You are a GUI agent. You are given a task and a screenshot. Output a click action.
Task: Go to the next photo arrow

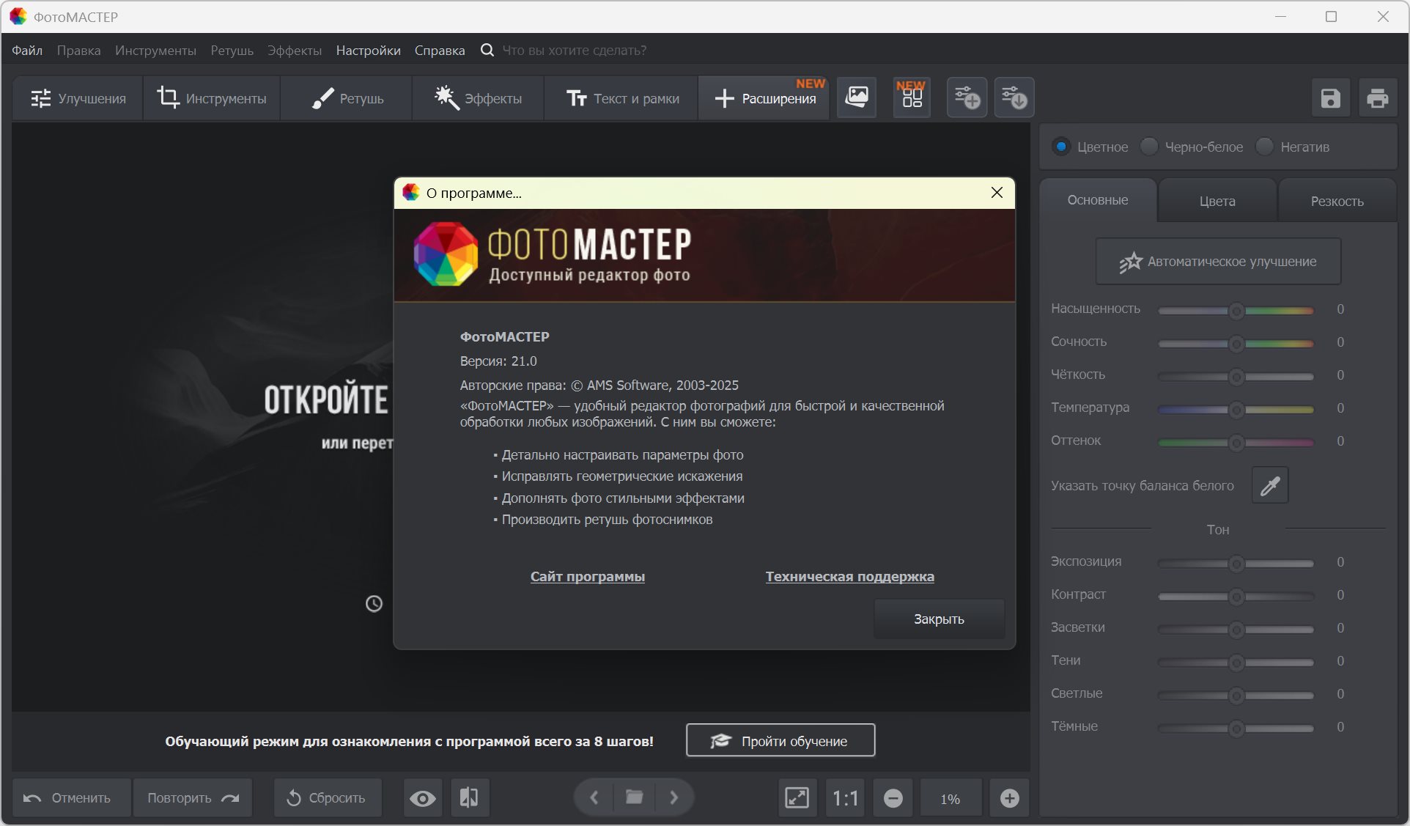click(x=674, y=797)
